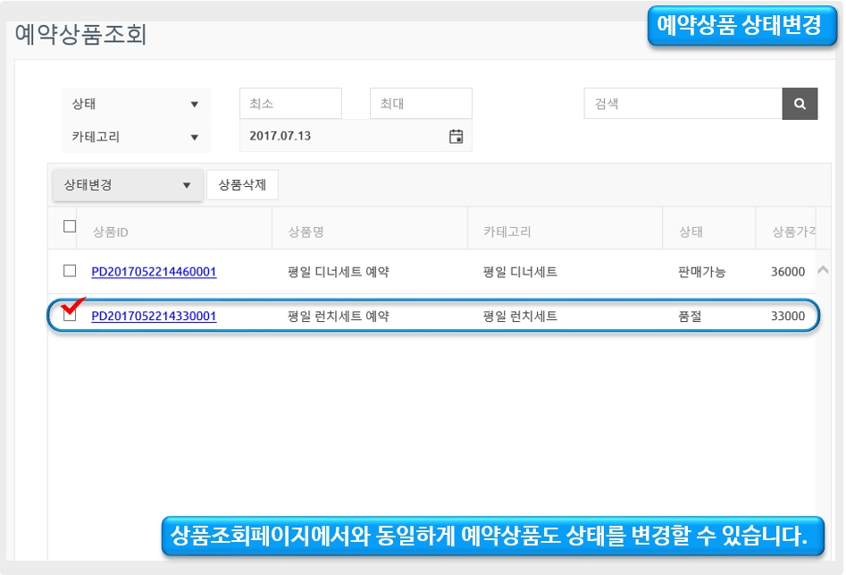Viewport: 846px width, 575px height.
Task: Click the magnifier search icon button
Action: tap(800, 104)
